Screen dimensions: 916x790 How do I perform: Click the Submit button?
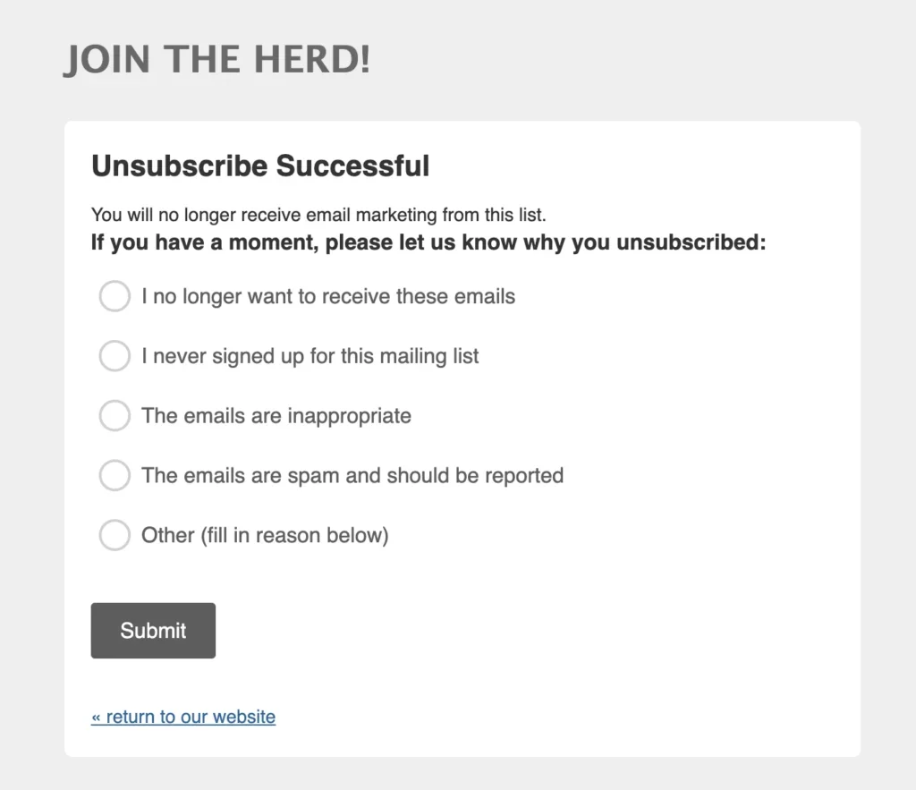coord(152,630)
